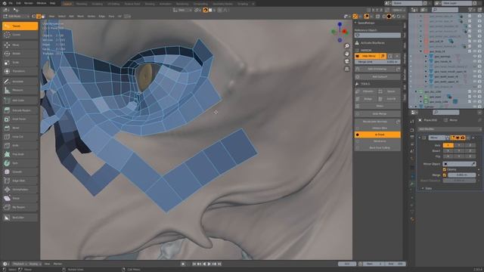Select the Tweak tool
Viewport: 484px width, 272px height.
[x=20, y=26]
